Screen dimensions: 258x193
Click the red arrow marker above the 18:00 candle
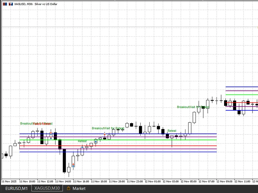tap(104, 134)
